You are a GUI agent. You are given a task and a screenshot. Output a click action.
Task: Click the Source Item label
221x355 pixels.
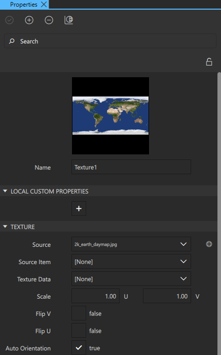(34, 262)
